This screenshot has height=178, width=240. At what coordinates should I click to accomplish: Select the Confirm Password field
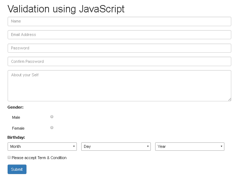(x=119, y=61)
